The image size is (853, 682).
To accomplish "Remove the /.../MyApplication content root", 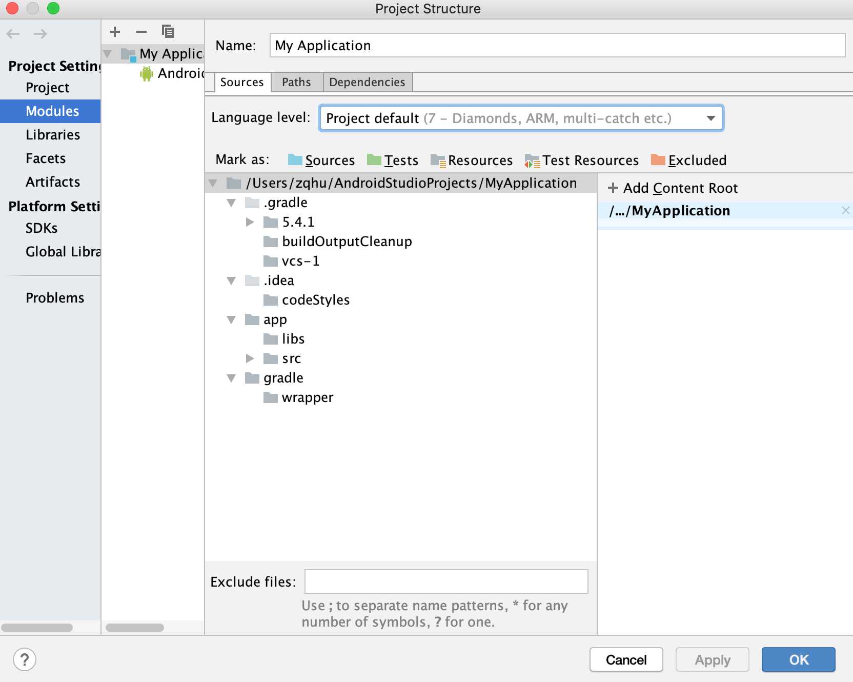I will [845, 210].
